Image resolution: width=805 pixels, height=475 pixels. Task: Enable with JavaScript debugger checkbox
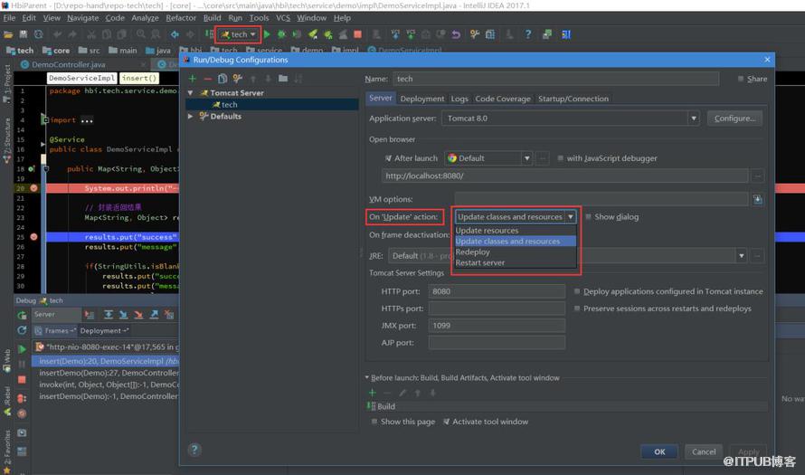561,158
